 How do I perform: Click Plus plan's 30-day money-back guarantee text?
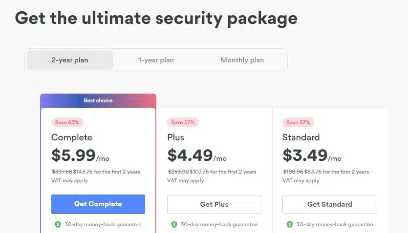[x=219, y=225]
